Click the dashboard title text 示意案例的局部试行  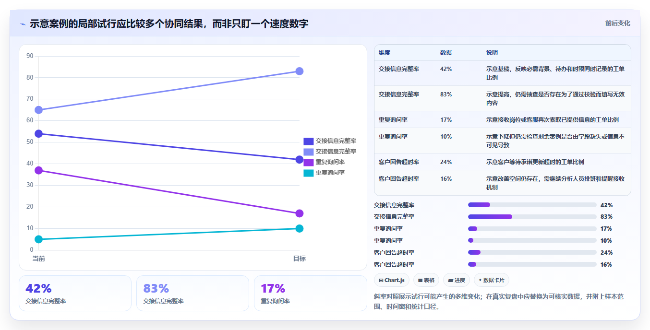click(x=169, y=24)
